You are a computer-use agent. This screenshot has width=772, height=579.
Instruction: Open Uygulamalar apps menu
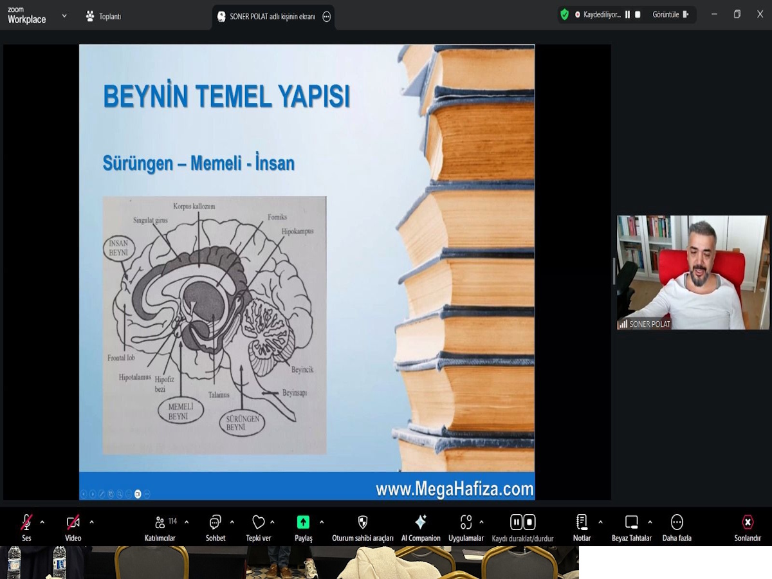[466, 522]
